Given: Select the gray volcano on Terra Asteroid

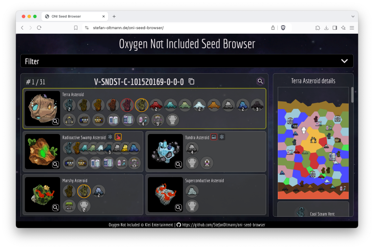Looking at the screenshot, I should 229,105.
